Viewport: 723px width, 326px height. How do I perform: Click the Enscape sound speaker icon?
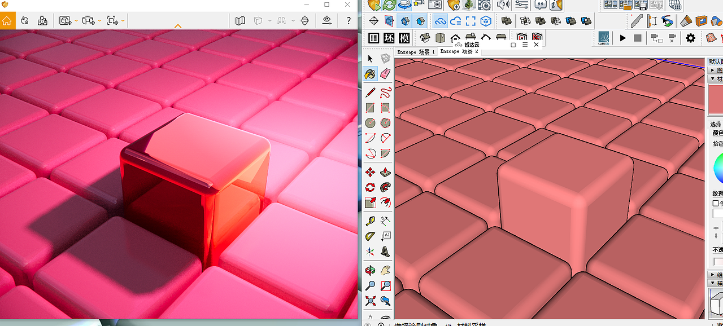tap(503, 5)
